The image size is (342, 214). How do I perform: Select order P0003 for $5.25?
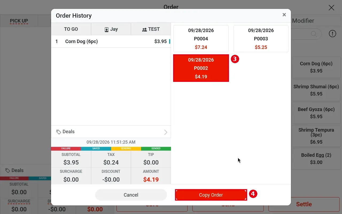pos(261,39)
